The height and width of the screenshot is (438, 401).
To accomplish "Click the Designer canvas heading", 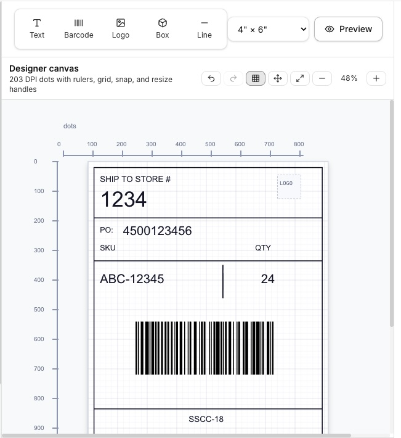I will pyautogui.click(x=44, y=68).
